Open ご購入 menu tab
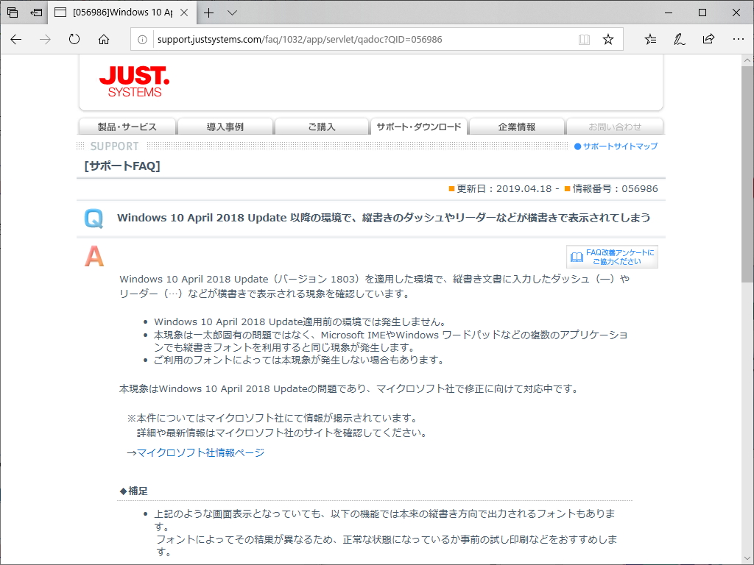754x565 pixels. point(322,127)
